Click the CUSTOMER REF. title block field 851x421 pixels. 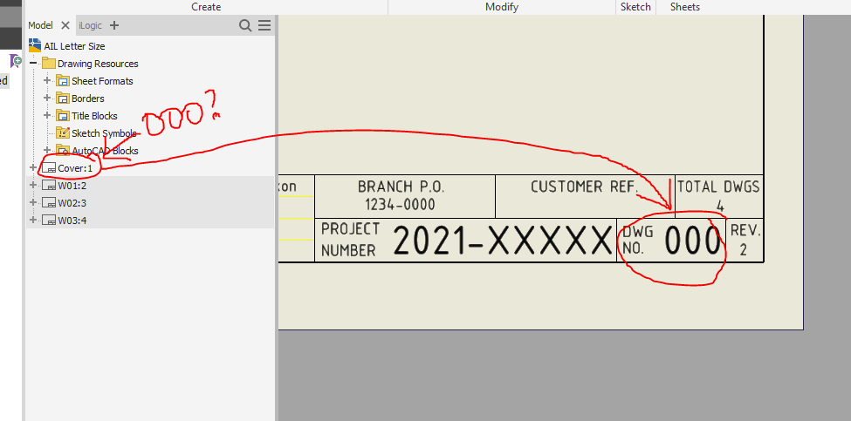pyautogui.click(x=584, y=187)
